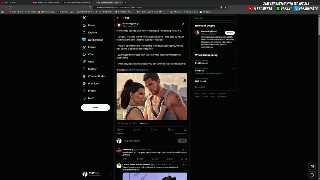320x180 pixels.
Task: Repost Ross Pins' reply
Action: click(138, 159)
